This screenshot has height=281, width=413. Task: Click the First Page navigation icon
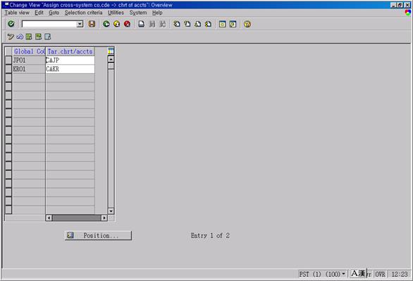(177, 24)
